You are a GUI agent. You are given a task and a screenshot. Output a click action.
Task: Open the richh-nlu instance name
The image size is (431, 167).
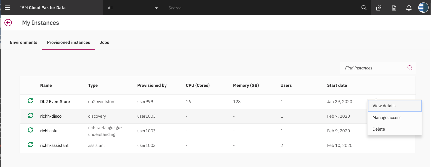point(49,131)
